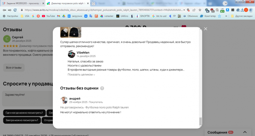The width and height of the screenshot is (255, 136).
Task: Open browser downloads arrow icon
Action: click(242, 10)
